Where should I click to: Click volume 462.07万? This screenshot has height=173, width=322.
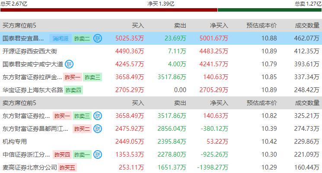tap(307, 38)
